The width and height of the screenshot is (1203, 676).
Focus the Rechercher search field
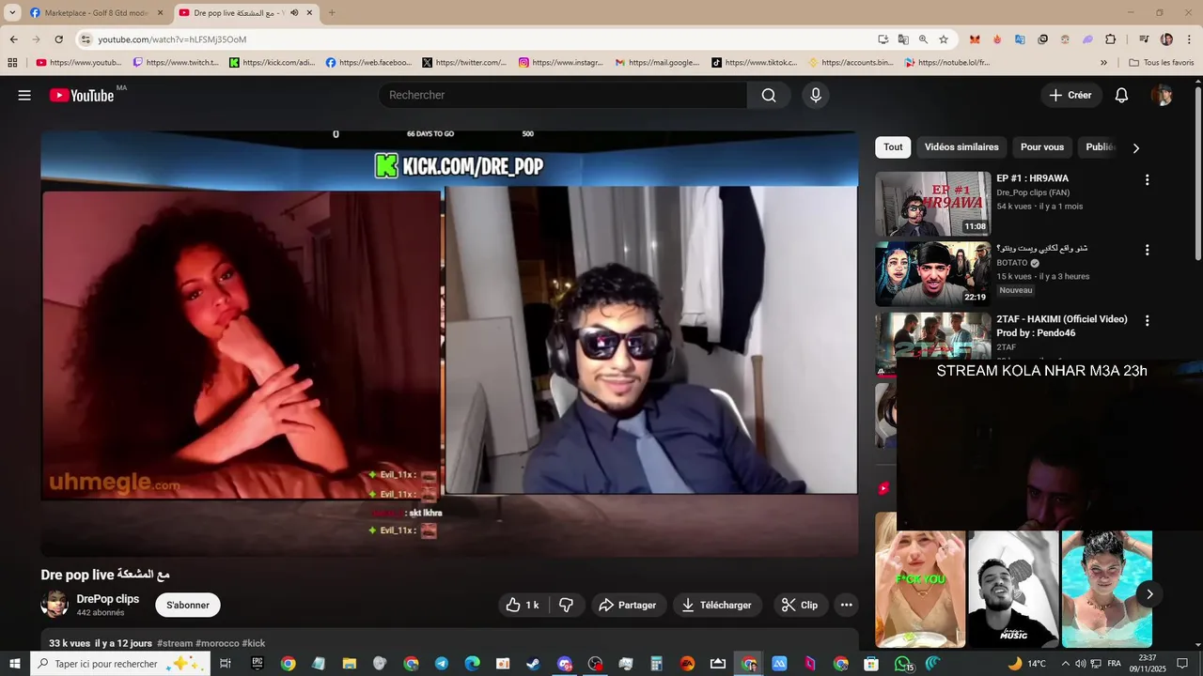(563, 95)
